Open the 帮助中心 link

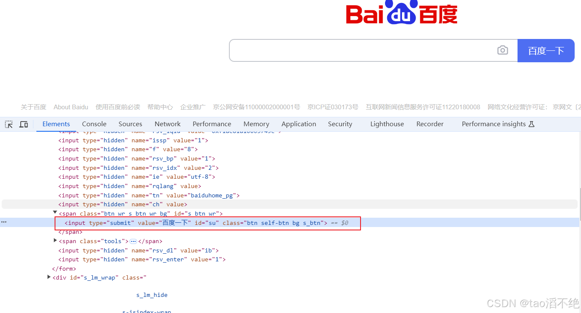point(160,107)
